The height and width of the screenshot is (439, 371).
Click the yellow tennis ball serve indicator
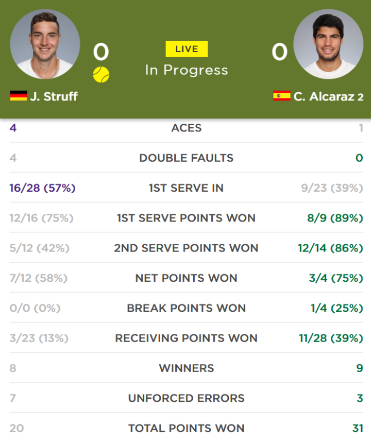point(101,75)
